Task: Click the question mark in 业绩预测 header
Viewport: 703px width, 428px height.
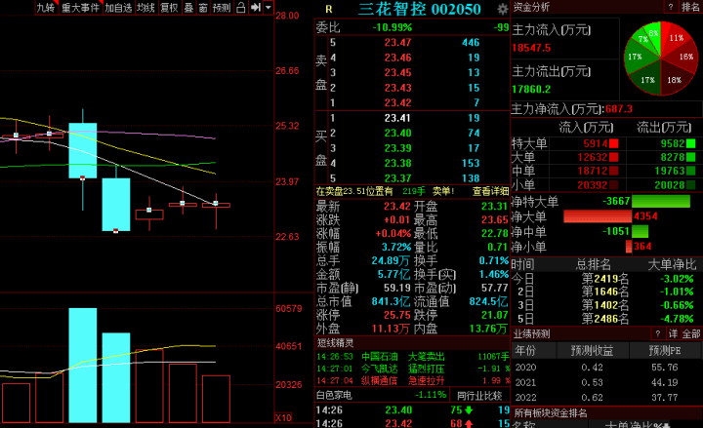Action: [x=656, y=333]
